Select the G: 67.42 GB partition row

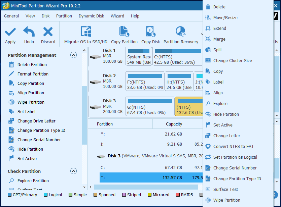pos(151,167)
